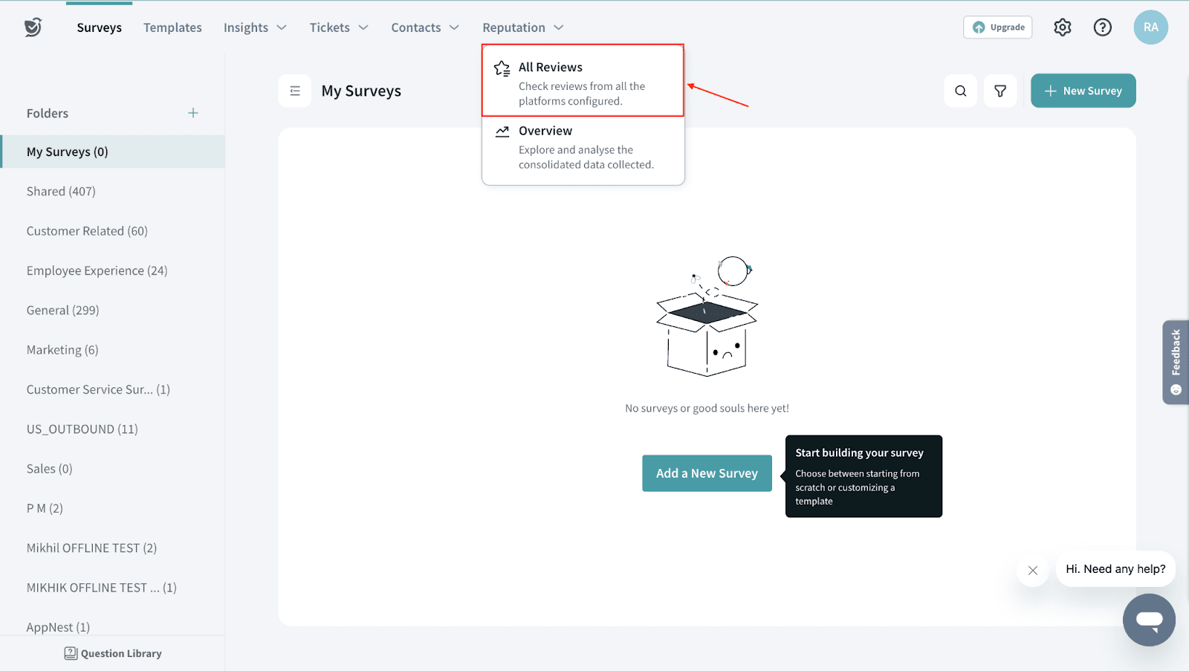Add a new folder with plus icon
Screen dimensions: 1189x671
pos(193,113)
